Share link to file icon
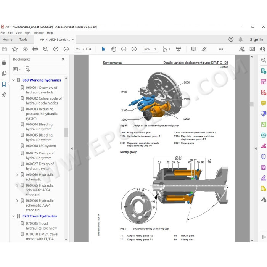This screenshot has height=267, width=267. pyautogui.click(x=242, y=49)
